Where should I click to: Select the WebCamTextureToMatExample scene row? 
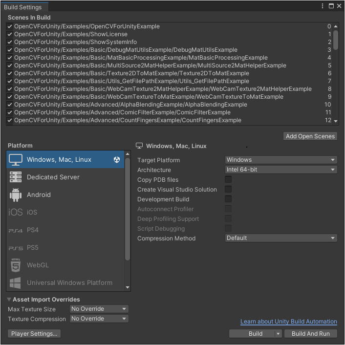pos(169,97)
